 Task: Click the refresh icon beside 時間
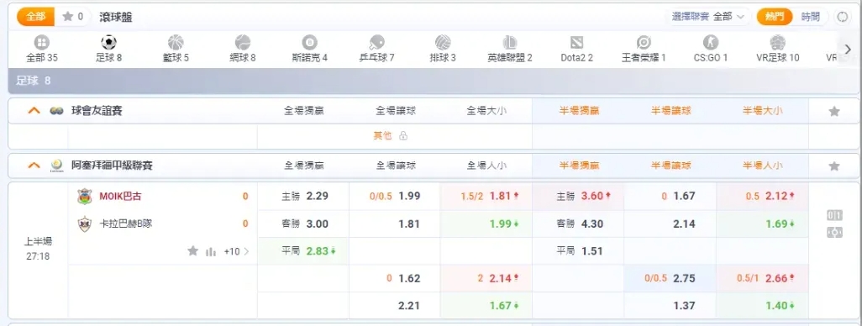(x=842, y=17)
